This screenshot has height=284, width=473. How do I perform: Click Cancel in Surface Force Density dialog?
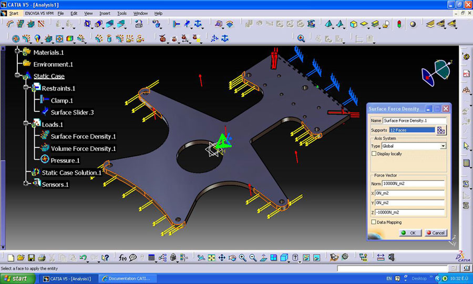pyautogui.click(x=436, y=232)
